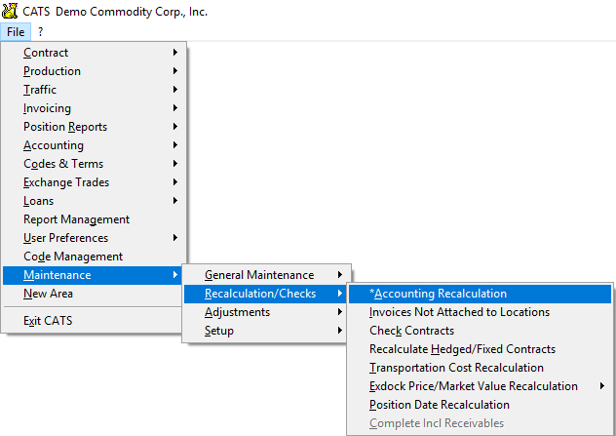
Task: Select Report Management
Action: pyautogui.click(x=92, y=219)
